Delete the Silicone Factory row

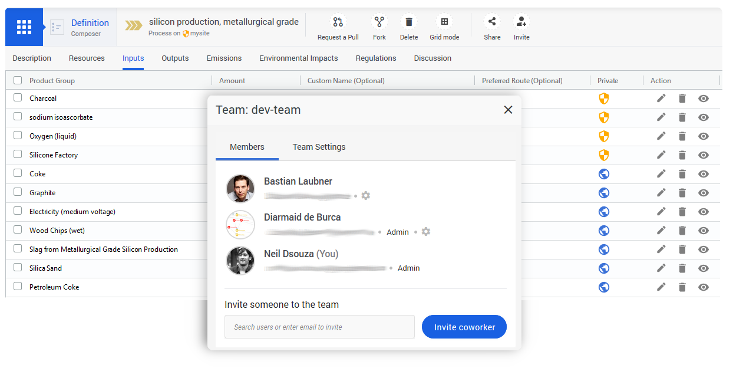[x=682, y=155]
